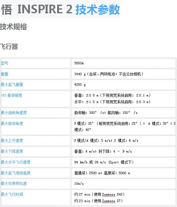Image resolution: width=177 pixels, height=207 pixels.
Task: Select the 最大下降速度 label
Action: coord(12,151)
